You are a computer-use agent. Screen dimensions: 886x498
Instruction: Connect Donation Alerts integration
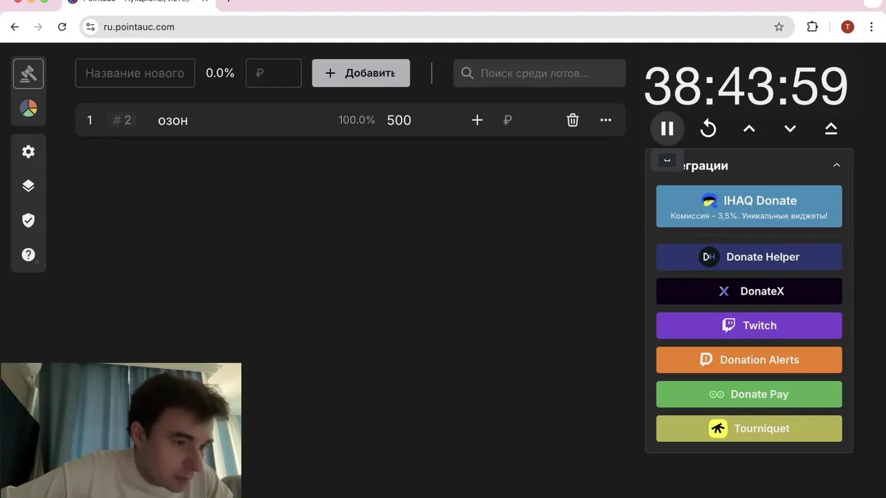click(749, 360)
